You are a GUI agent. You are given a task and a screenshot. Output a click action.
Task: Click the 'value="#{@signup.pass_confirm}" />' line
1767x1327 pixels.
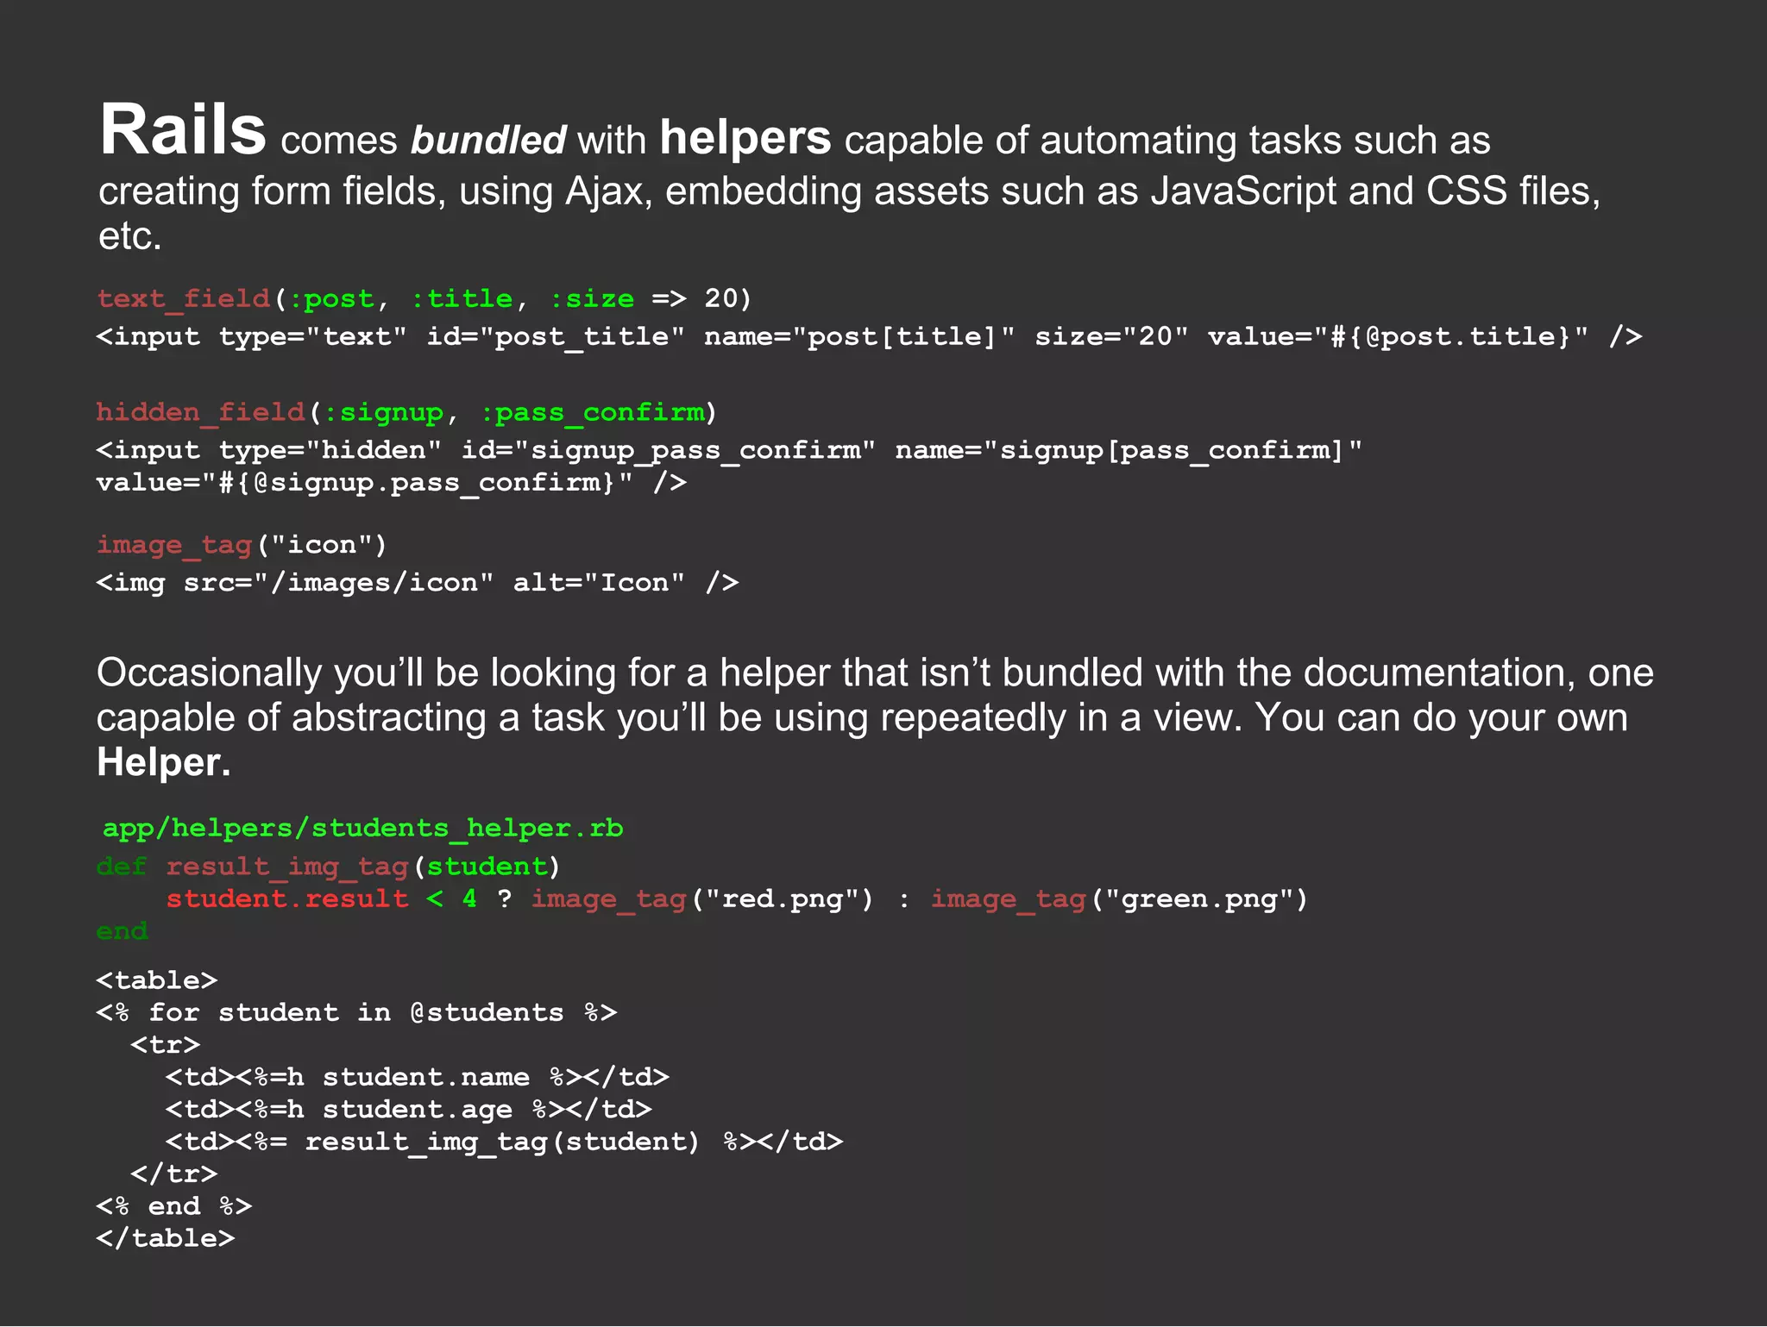392,483
